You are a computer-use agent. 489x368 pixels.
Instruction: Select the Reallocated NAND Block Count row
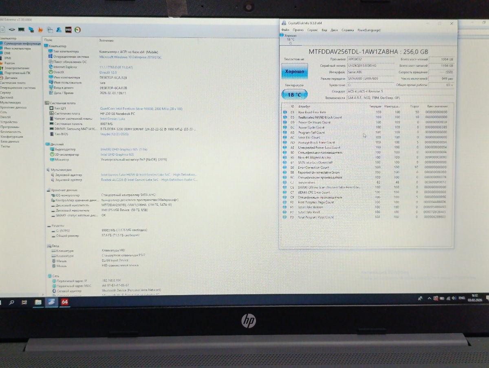click(x=320, y=117)
